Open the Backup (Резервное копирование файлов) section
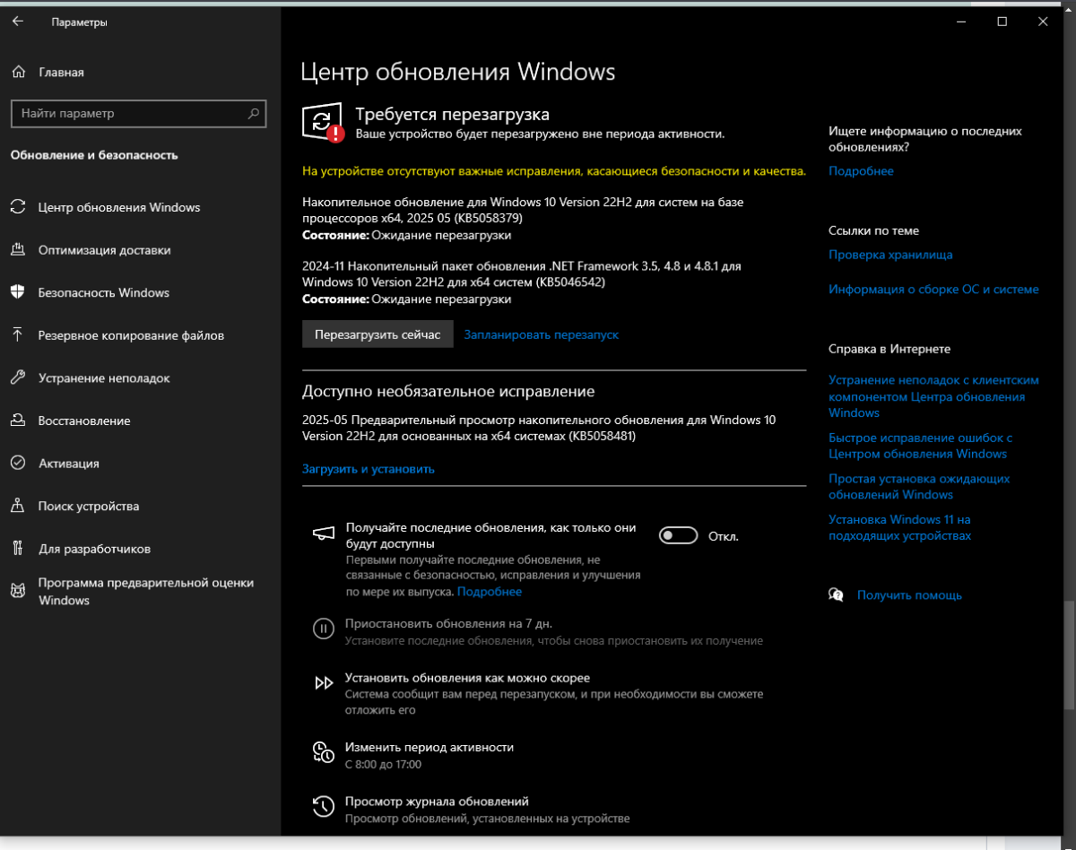This screenshot has height=850, width=1076. 131,335
